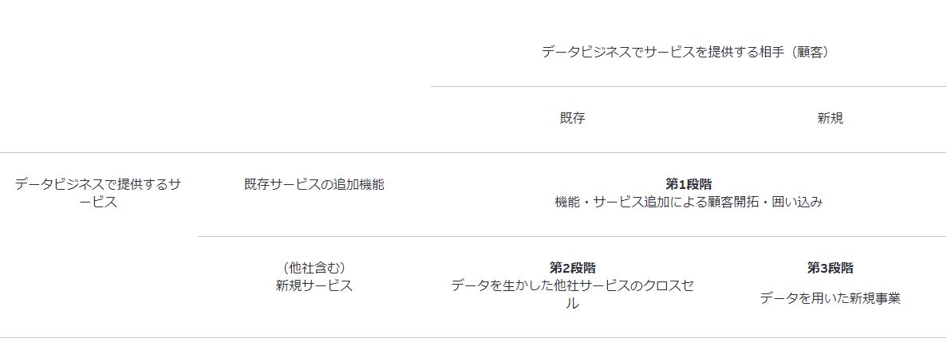Select the 既存サービスの追加機能 row label
The height and width of the screenshot is (354, 947).
coord(314,184)
